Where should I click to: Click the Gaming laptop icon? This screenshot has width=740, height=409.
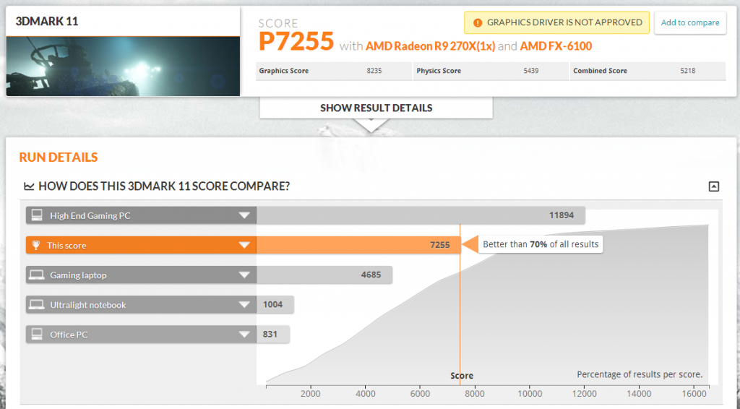(x=37, y=275)
